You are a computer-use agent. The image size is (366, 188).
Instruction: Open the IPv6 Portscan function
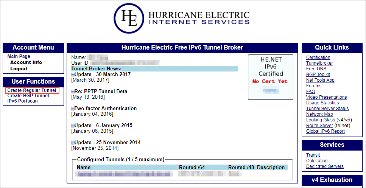click(22, 101)
